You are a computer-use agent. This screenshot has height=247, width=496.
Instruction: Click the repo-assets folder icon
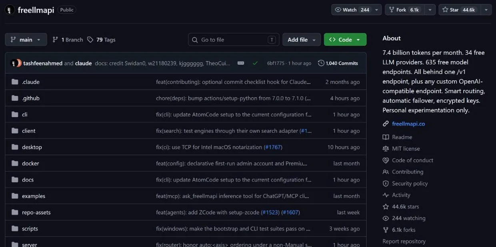pos(15,213)
